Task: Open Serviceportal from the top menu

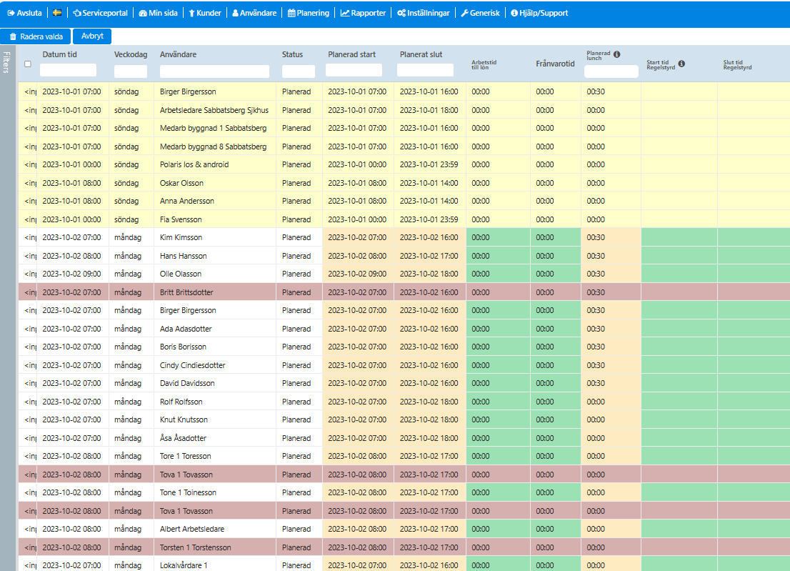Action: point(100,13)
